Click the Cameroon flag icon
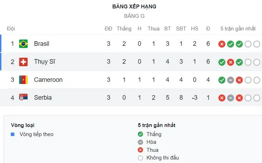The height and width of the screenshot is (163, 262). [x=23, y=80]
